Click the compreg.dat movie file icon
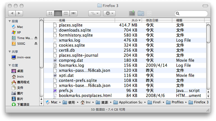The image size is (216, 121). tap(55, 60)
